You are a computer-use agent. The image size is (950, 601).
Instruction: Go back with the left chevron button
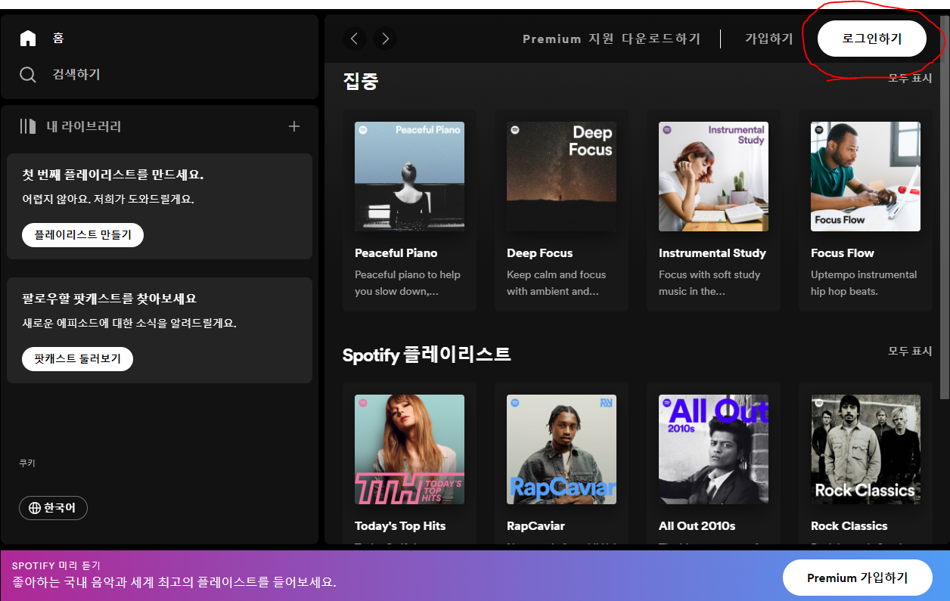coord(355,39)
